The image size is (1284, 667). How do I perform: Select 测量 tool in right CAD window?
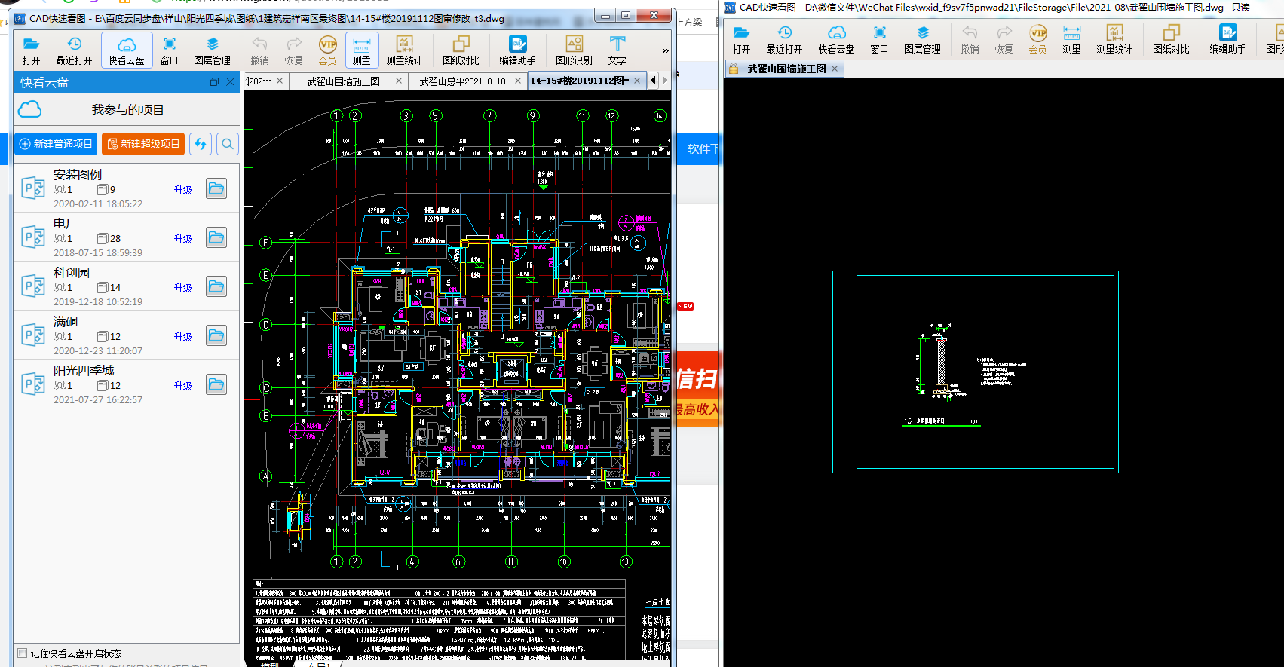tap(1072, 40)
